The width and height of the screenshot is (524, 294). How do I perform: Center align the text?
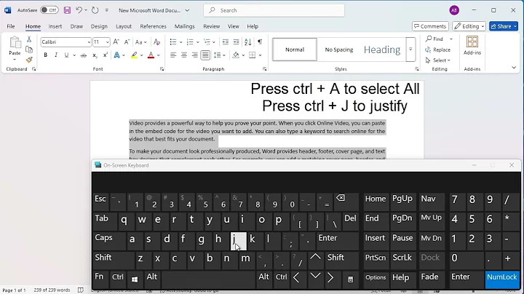184,55
